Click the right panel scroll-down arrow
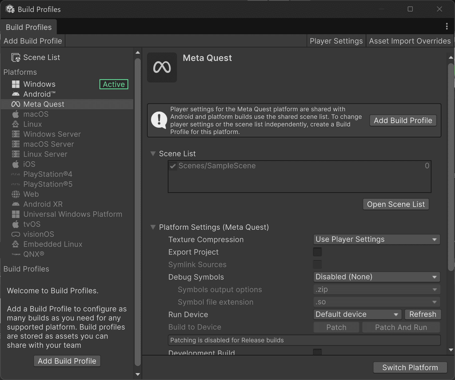The width and height of the screenshot is (455, 380). coord(451,350)
